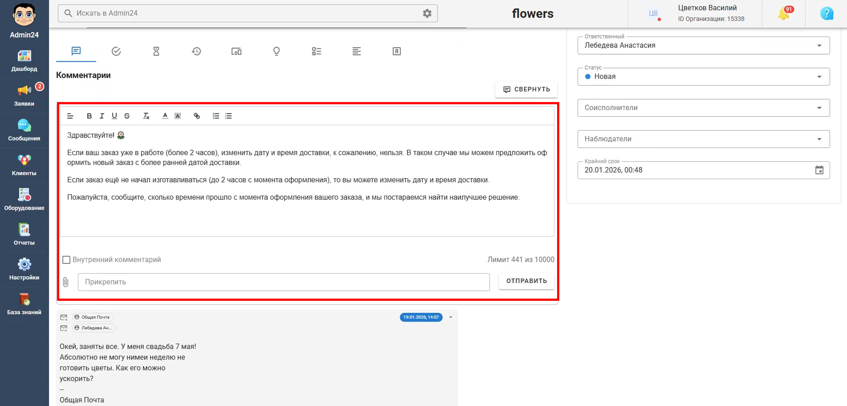This screenshot has height=406, width=847.
Task: Click the 'Общая Почта' sender chip
Action: 93,317
